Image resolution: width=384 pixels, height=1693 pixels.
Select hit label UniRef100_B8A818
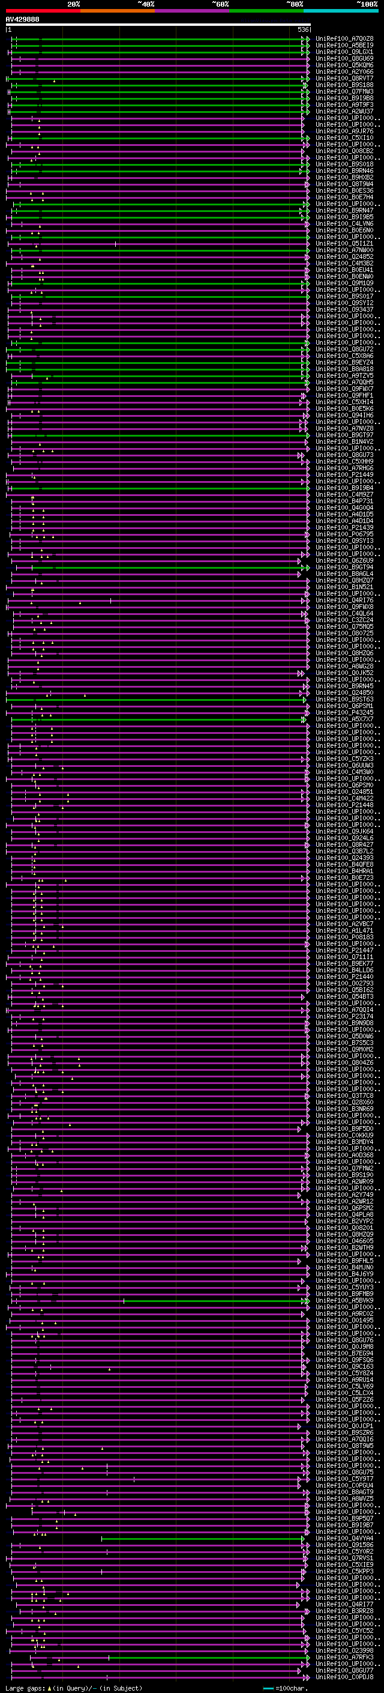coord(344,369)
